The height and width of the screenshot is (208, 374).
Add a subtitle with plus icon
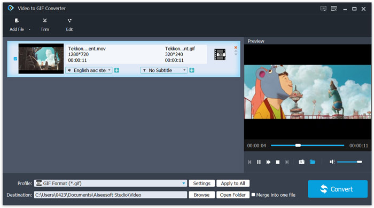coord(192,70)
